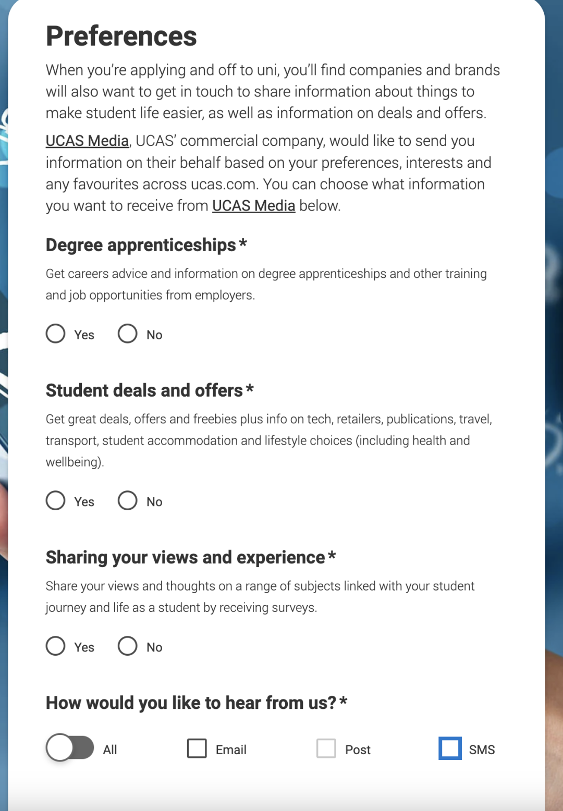Toggle the All contact methods switch
The height and width of the screenshot is (811, 563).
(70, 747)
